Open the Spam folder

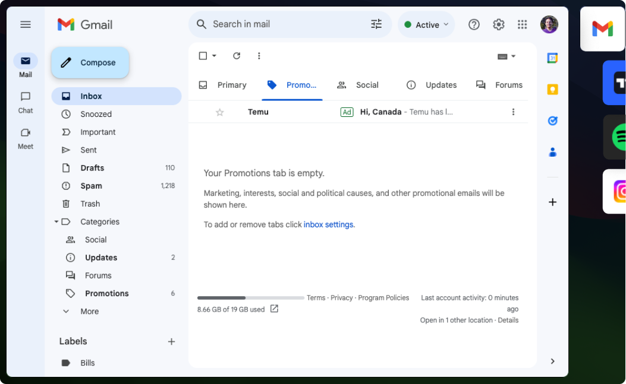pos(117,186)
